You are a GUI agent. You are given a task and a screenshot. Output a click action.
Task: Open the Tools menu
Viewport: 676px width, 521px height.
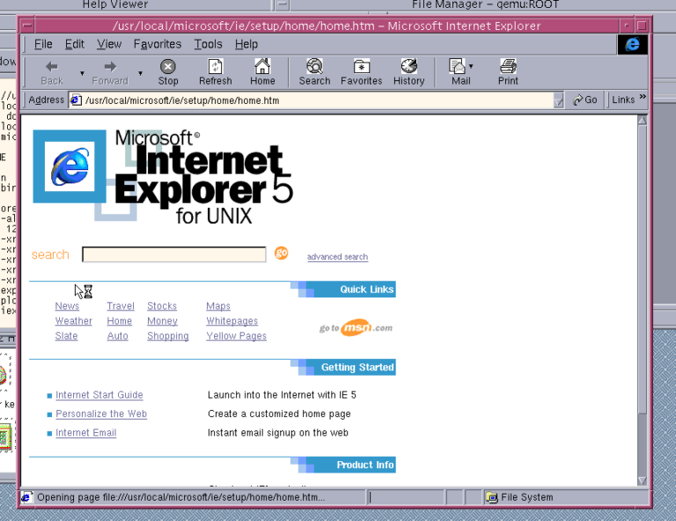point(209,44)
